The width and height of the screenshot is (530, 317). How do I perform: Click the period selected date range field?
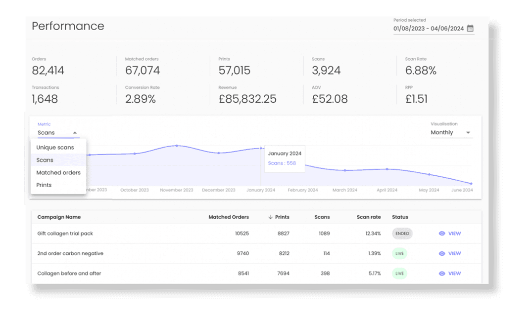tap(429, 29)
